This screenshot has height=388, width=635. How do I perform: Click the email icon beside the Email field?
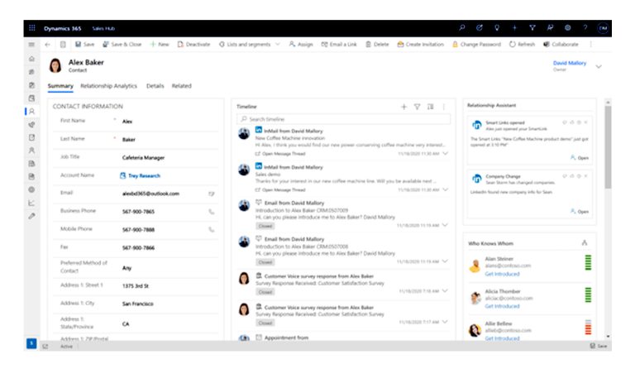[x=212, y=194]
